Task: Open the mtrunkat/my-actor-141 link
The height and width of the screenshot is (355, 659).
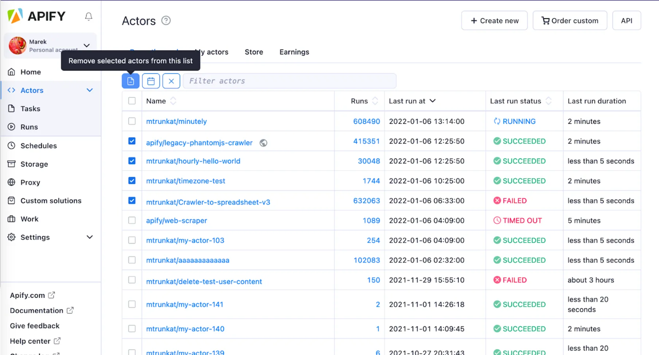Action: pyautogui.click(x=185, y=304)
